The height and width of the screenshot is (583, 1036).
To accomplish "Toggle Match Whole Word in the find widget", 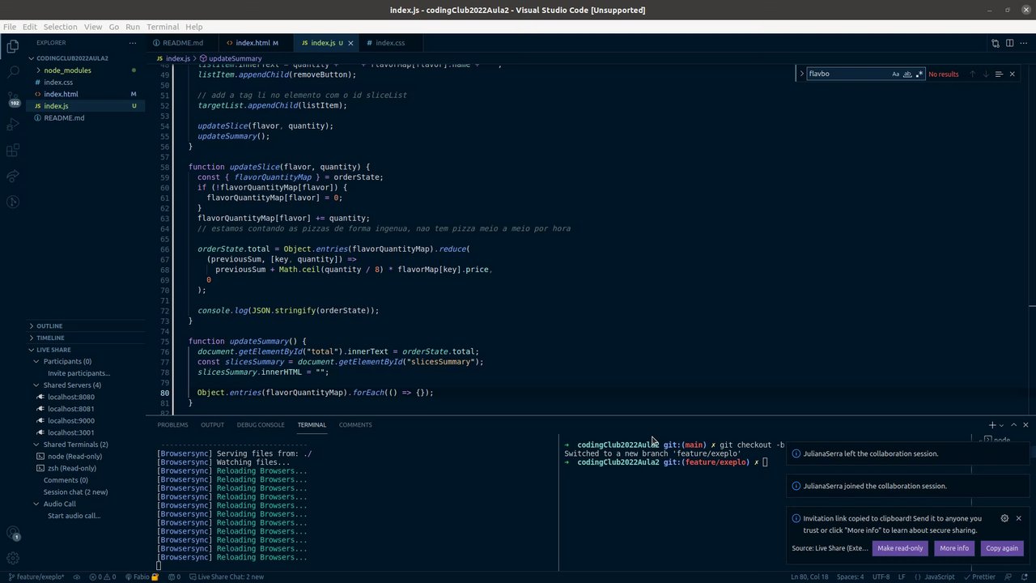I will pos(907,74).
